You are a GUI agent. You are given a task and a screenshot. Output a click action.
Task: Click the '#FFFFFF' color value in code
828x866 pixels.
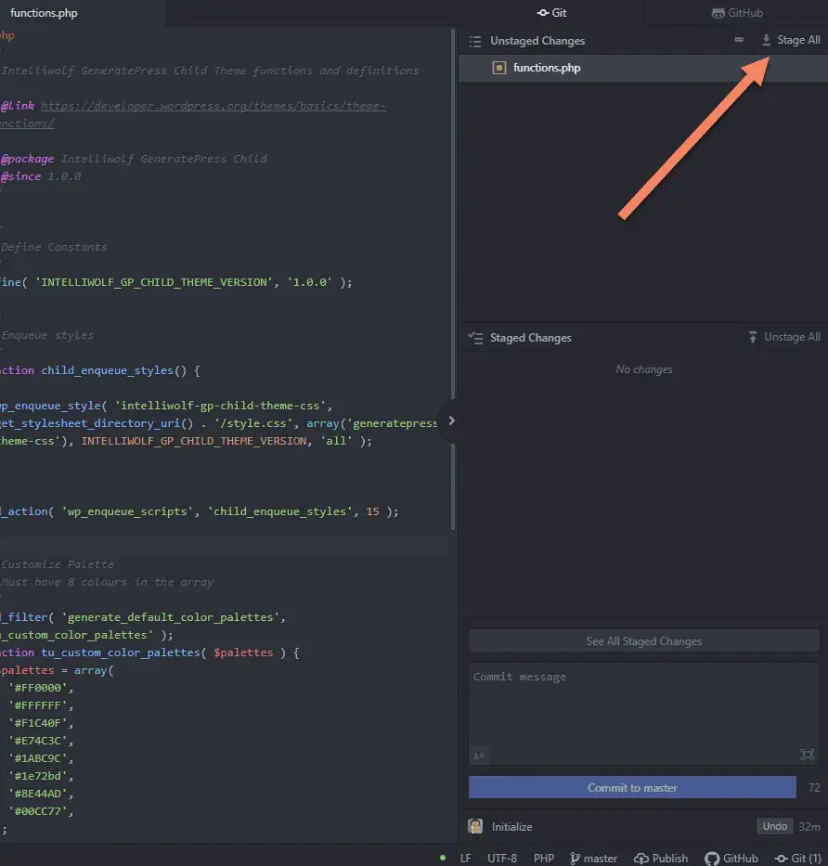point(37,705)
